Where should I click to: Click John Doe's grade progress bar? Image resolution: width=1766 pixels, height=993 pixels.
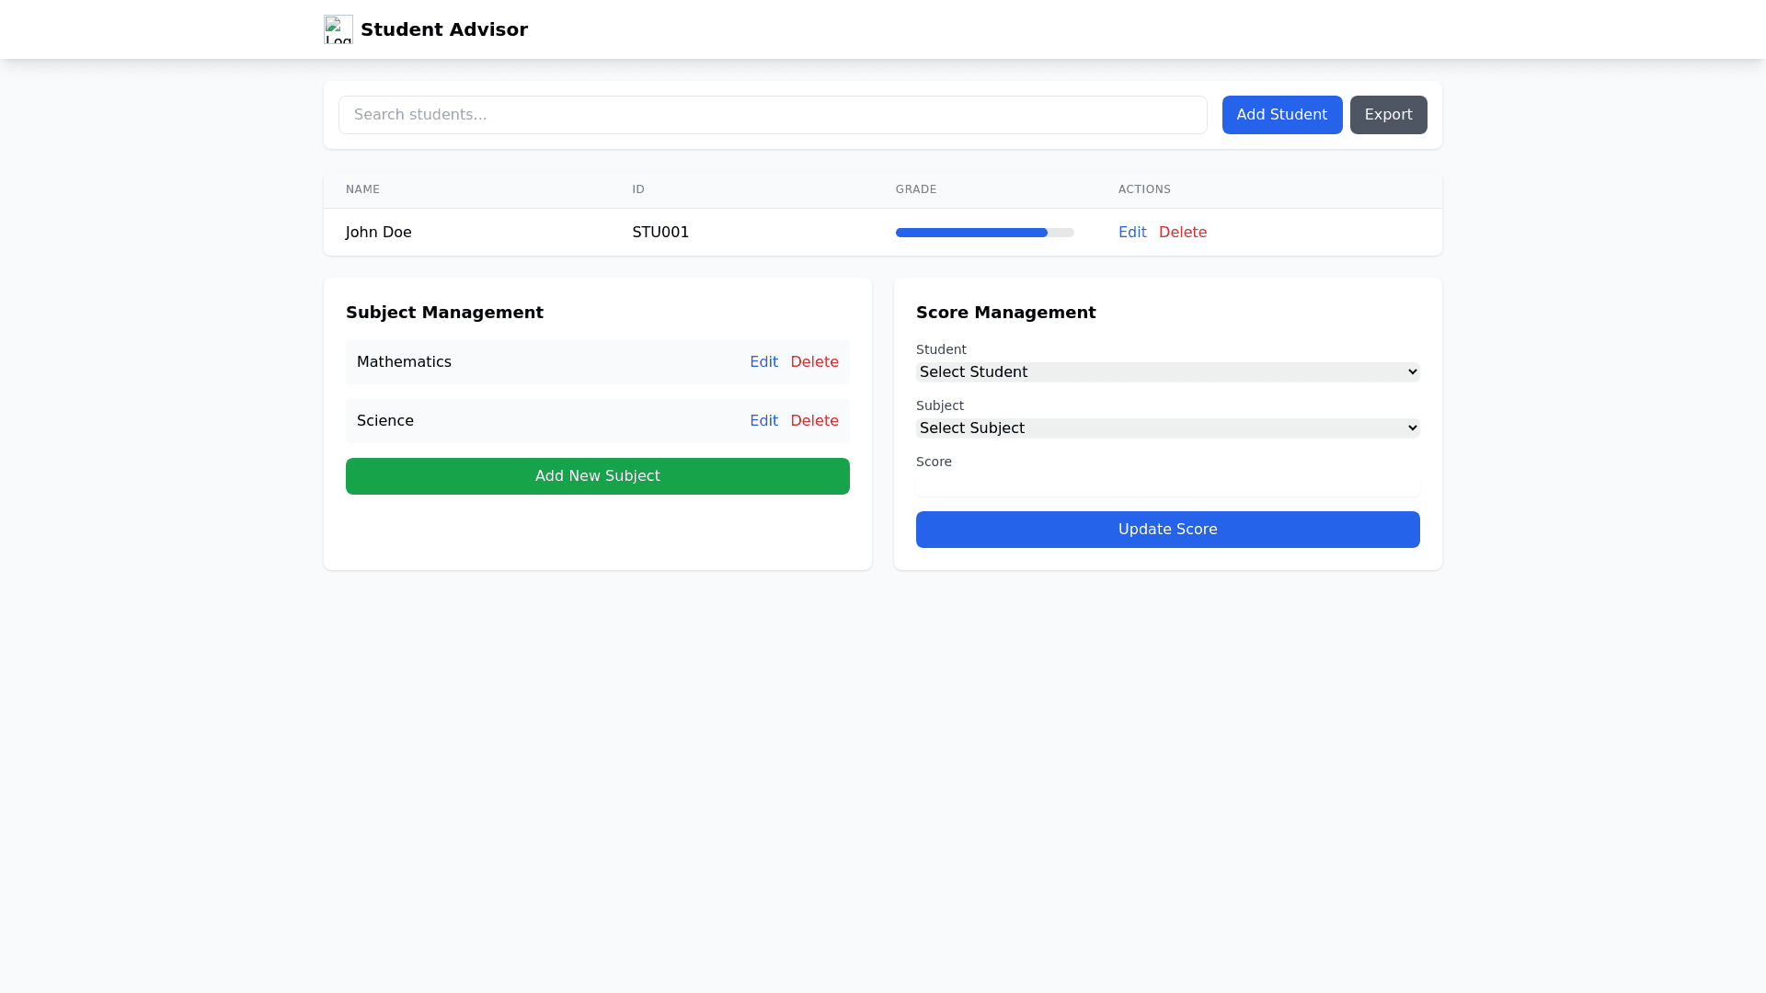(984, 233)
